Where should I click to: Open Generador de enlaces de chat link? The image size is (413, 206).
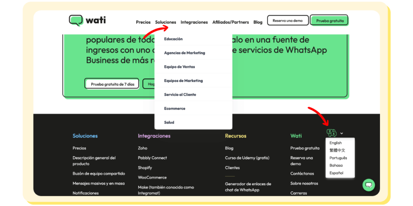(248, 187)
